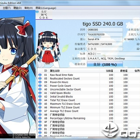Click the status circle for Raw Read Error Rate
This screenshot has width=140, height=140.
point(40,75)
